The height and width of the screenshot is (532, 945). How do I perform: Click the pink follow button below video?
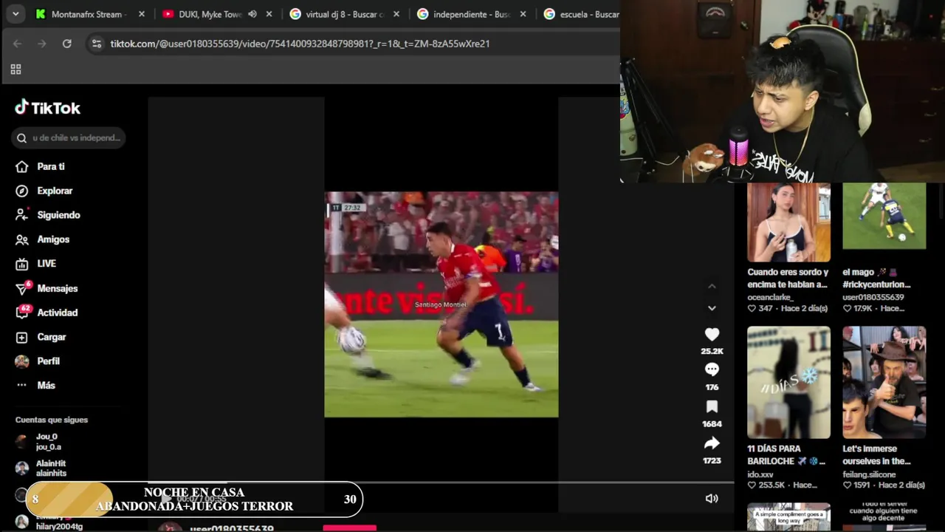click(350, 528)
